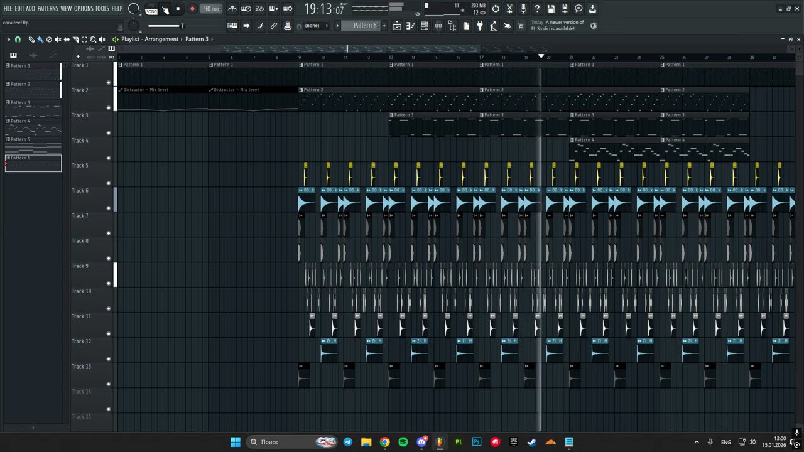This screenshot has height=452, width=804.
Task: Toggle mute dot on Track 12
Action: 109,359
